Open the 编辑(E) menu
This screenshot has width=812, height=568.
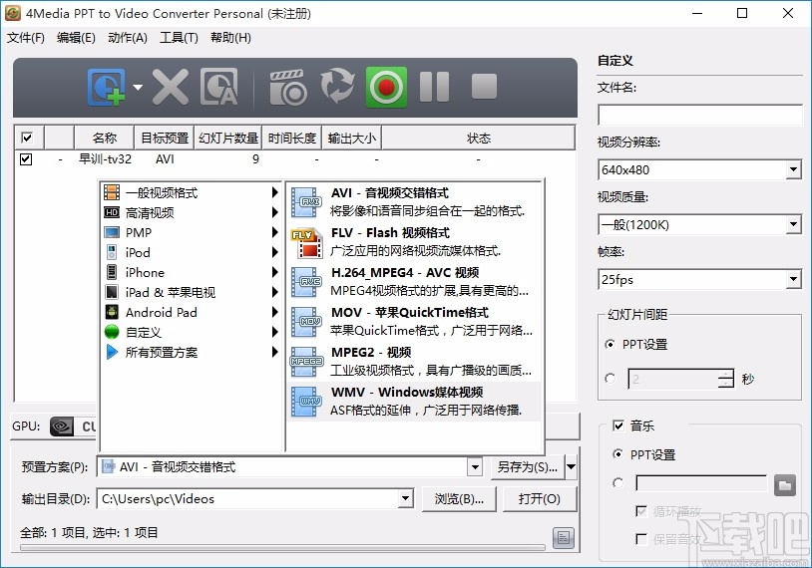(x=76, y=38)
